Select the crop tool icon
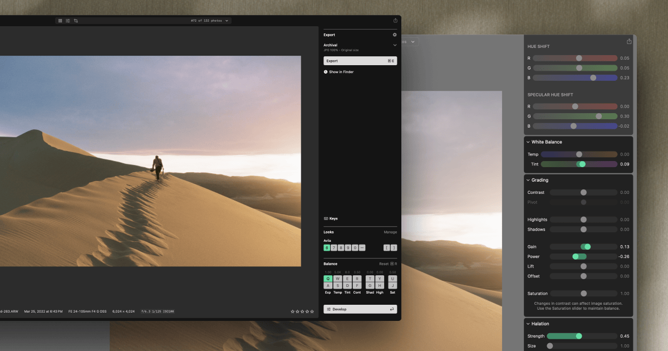This screenshot has width=668, height=351. click(76, 21)
